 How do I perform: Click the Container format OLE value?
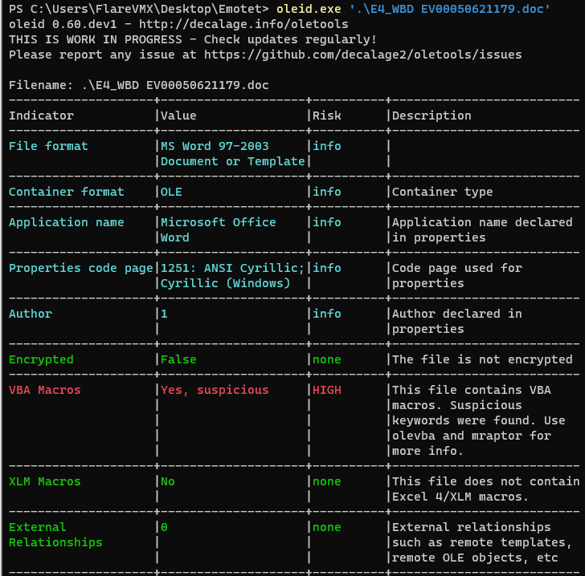(171, 192)
